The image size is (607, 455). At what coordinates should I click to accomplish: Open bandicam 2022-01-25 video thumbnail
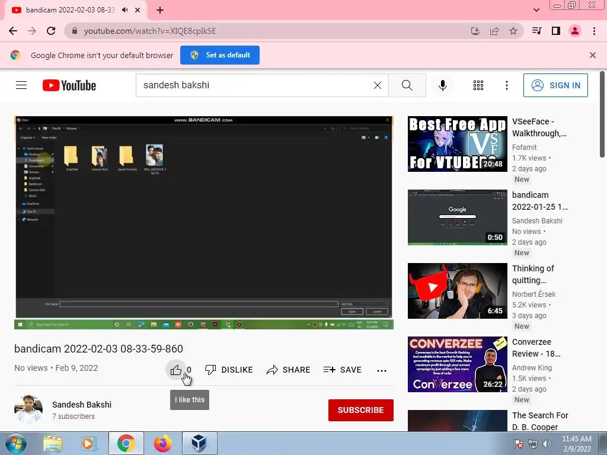458,217
